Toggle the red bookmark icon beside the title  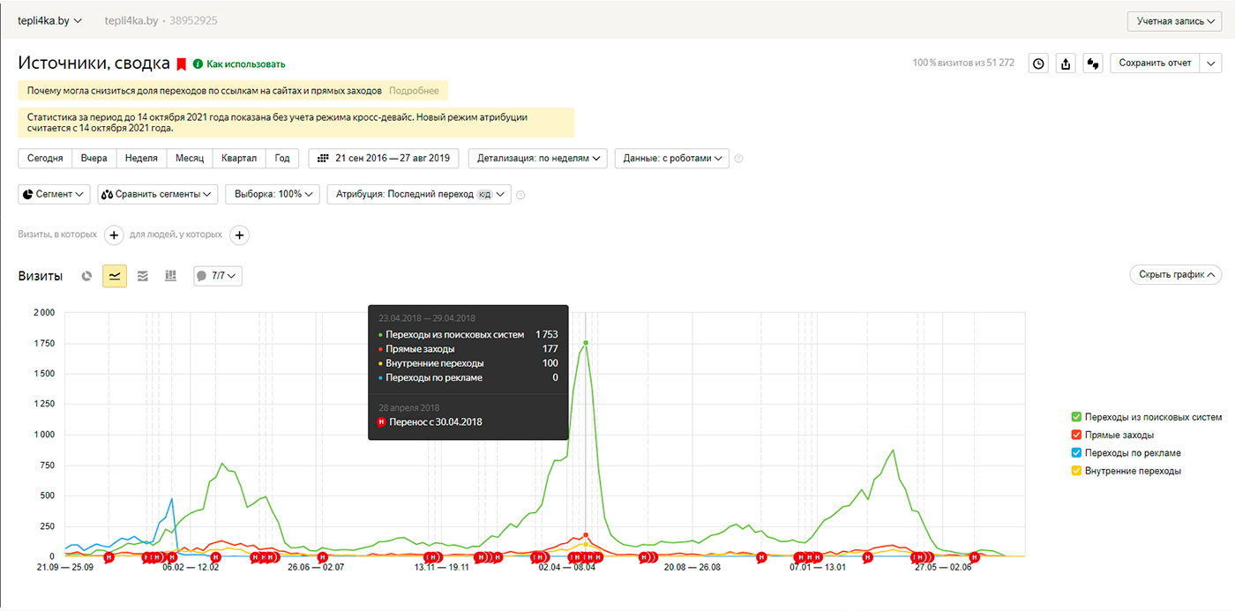pos(182,64)
